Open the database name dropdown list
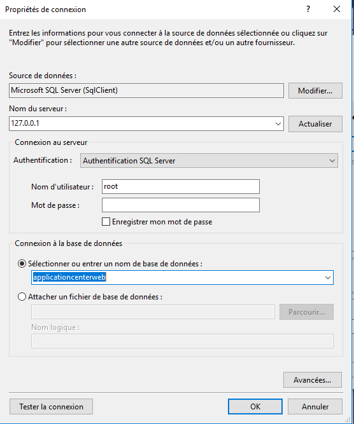This screenshot has width=354, height=424. click(x=328, y=277)
